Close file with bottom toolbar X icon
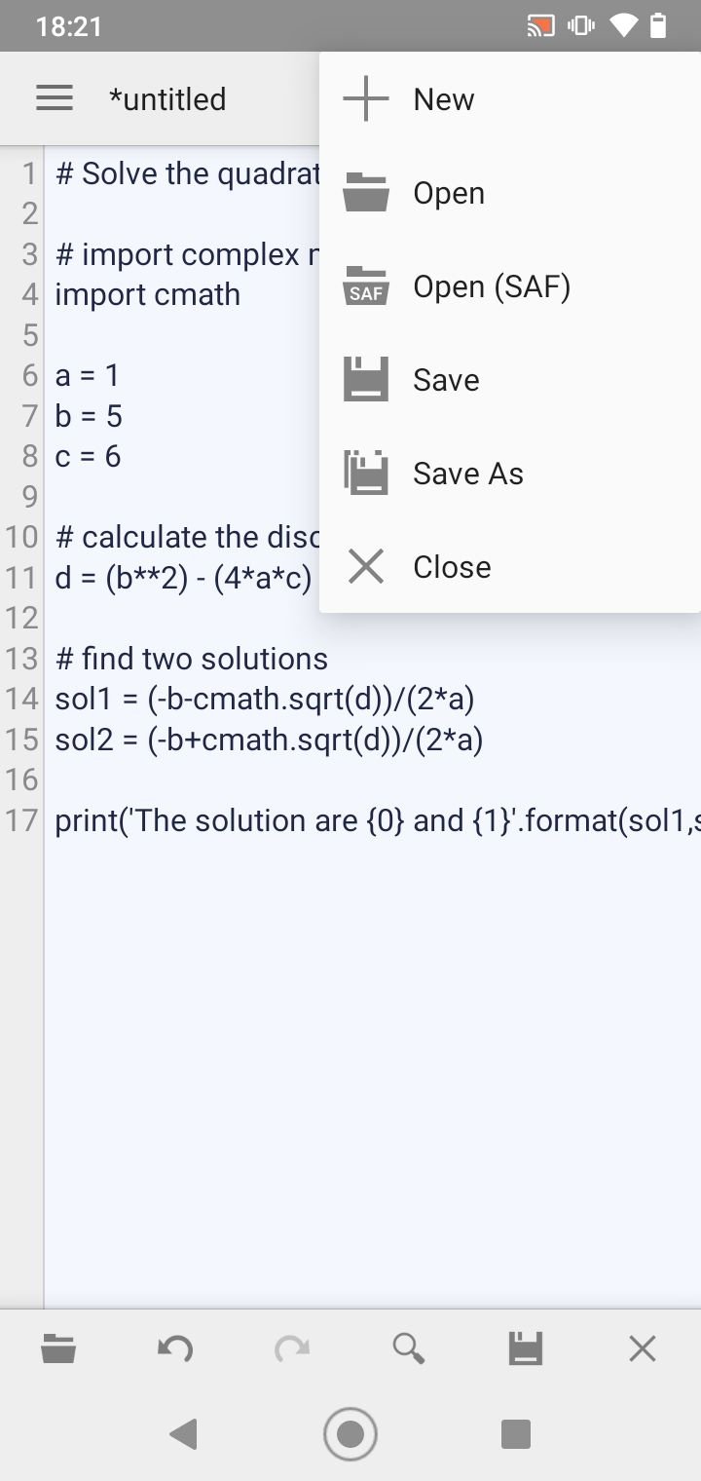This screenshot has width=701, height=1481. pyautogui.click(x=643, y=1348)
